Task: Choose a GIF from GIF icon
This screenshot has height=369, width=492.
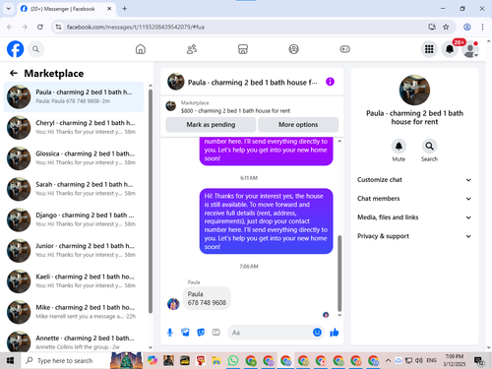Action: [215, 333]
